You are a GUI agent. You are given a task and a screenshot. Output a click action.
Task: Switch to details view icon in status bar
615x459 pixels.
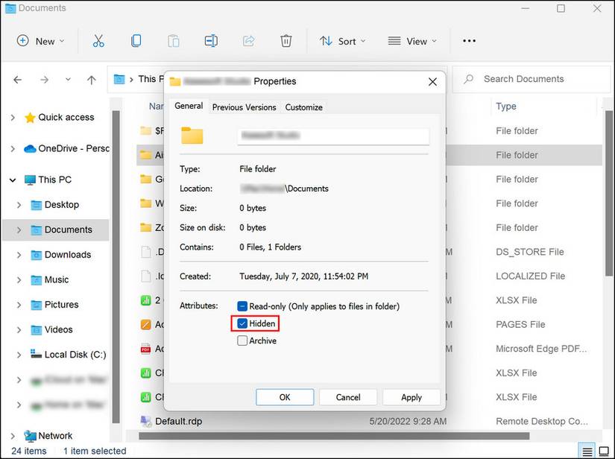click(x=587, y=451)
